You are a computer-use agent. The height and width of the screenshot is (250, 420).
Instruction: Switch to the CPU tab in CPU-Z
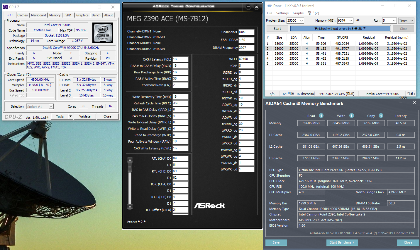click(x=10, y=15)
